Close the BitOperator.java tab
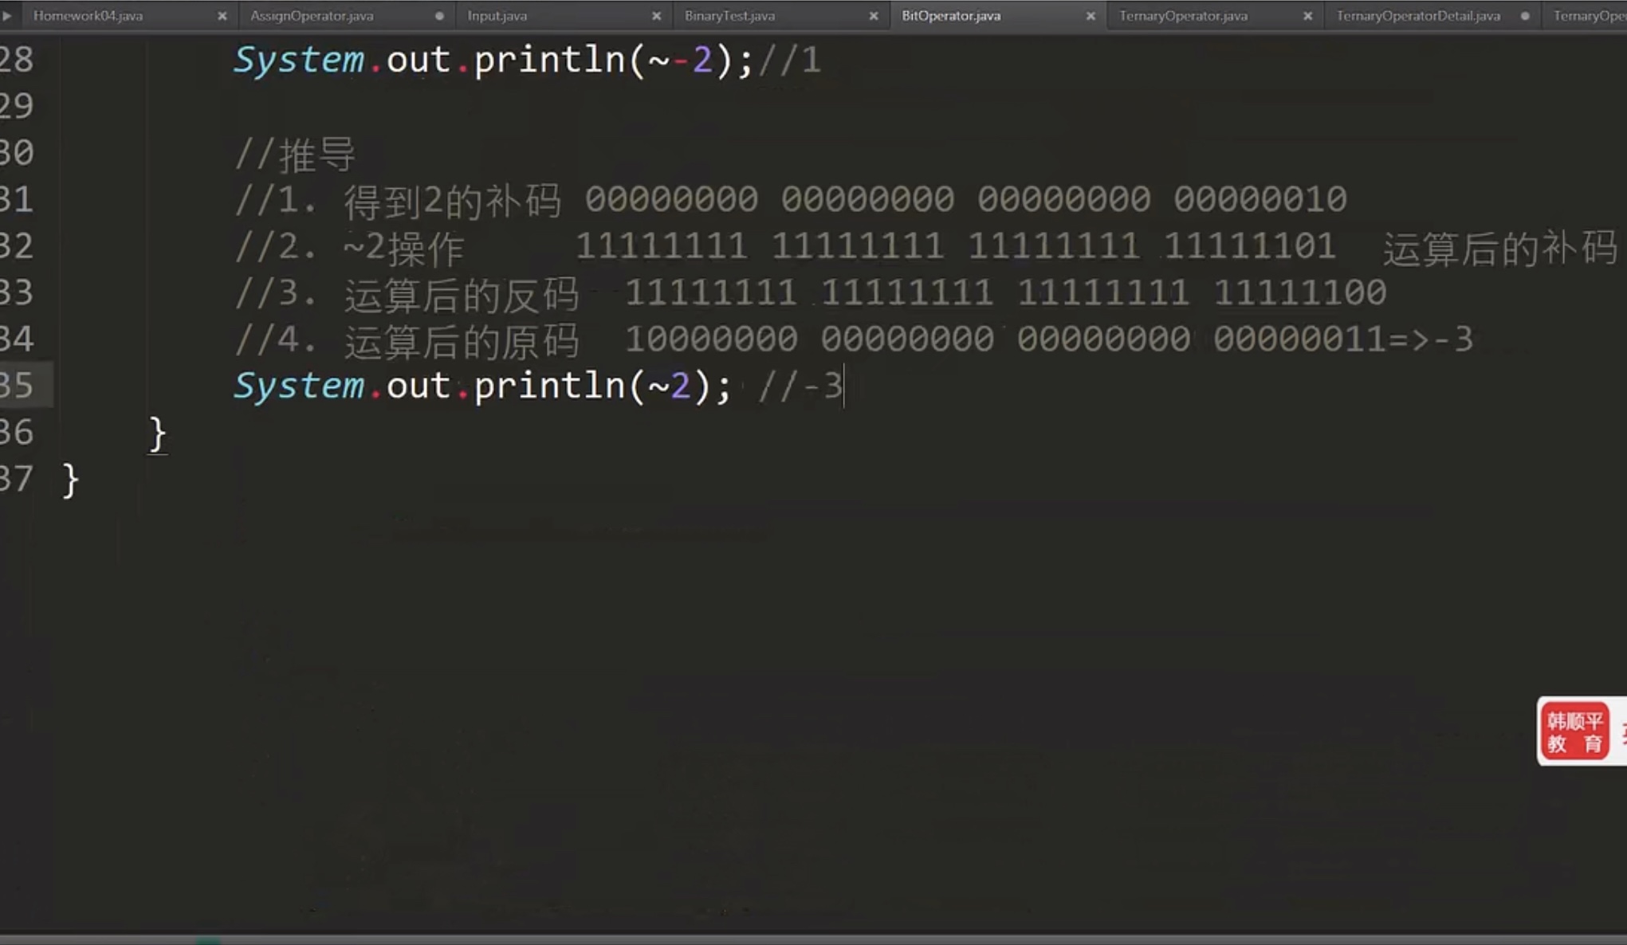 coord(1091,16)
